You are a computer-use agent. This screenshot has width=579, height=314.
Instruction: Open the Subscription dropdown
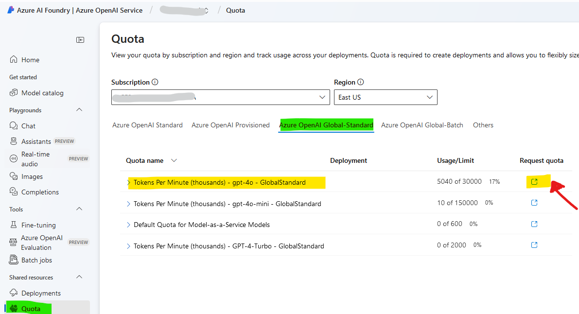pos(220,97)
